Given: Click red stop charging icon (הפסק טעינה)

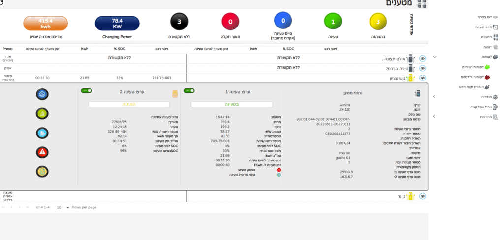Looking at the screenshot, I should pos(279,169).
